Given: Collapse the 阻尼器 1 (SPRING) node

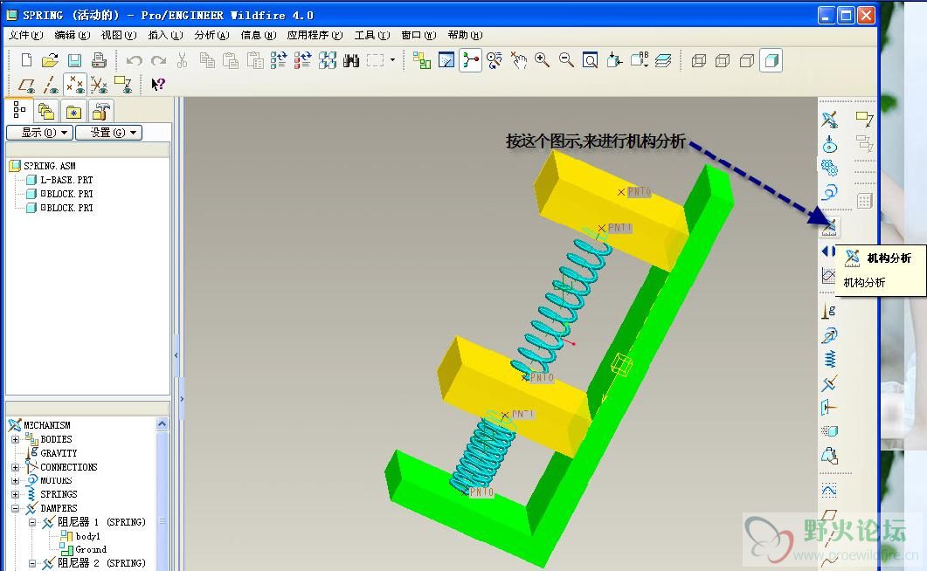Looking at the screenshot, I should tap(32, 523).
